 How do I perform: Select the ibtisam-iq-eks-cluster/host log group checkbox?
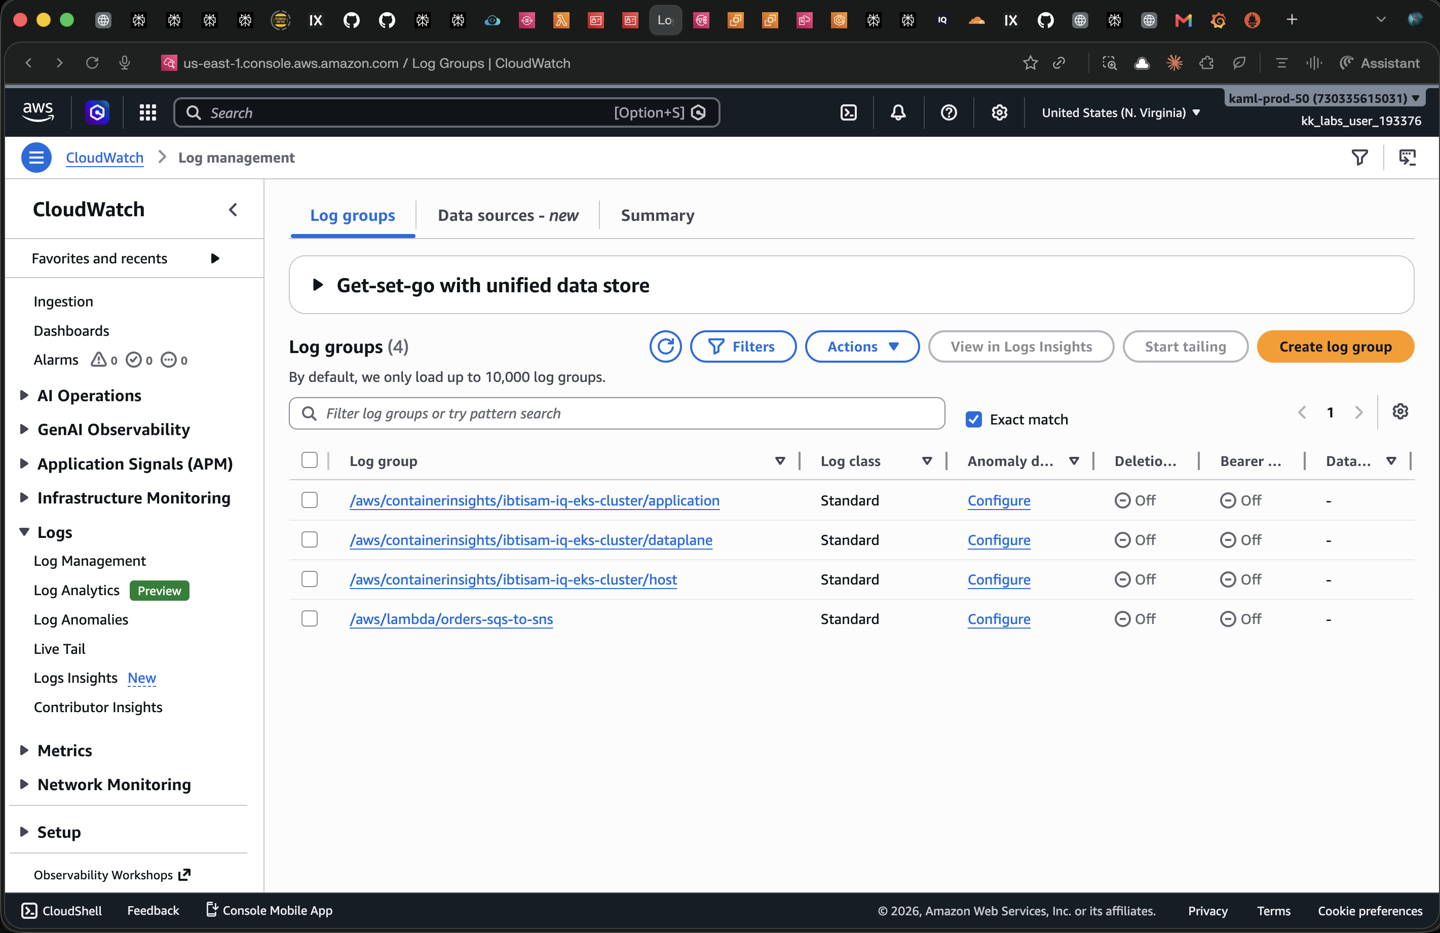point(309,578)
